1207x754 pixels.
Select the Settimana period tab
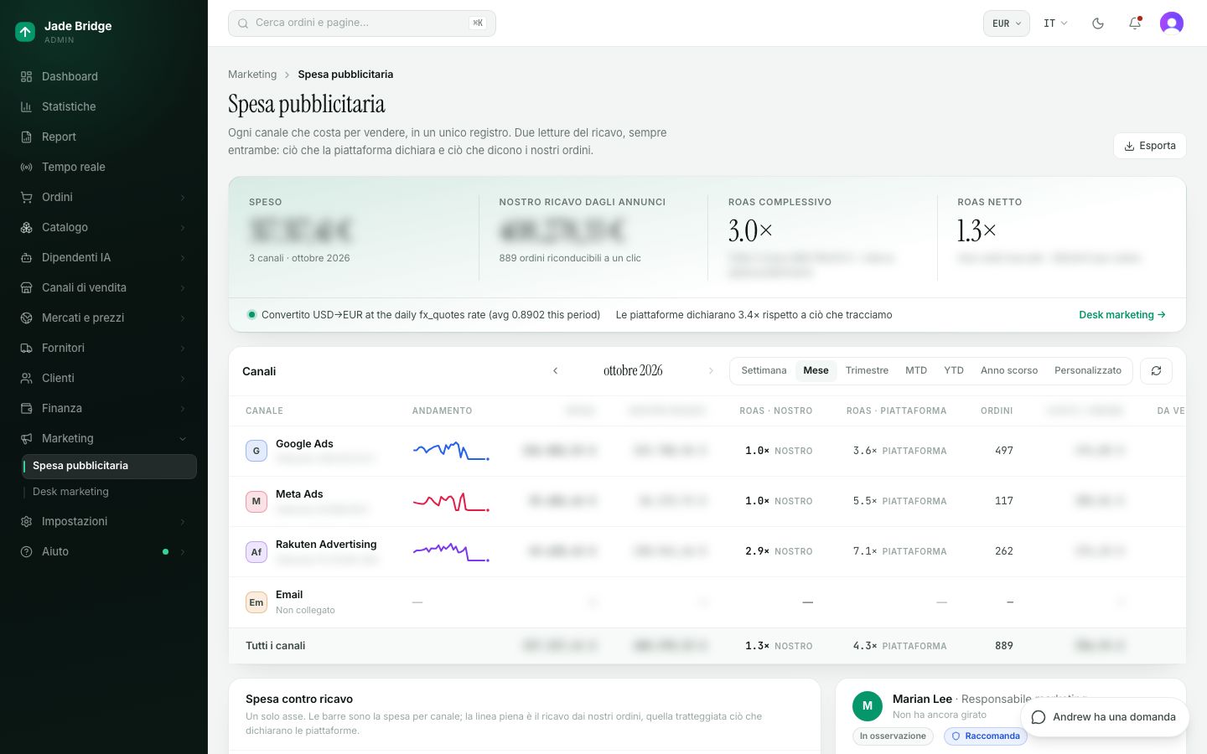764,370
